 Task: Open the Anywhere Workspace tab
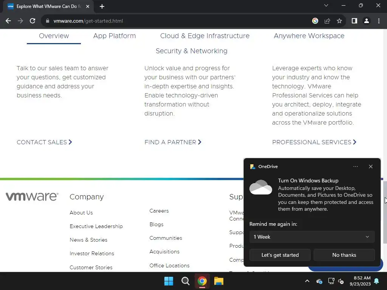309,36
